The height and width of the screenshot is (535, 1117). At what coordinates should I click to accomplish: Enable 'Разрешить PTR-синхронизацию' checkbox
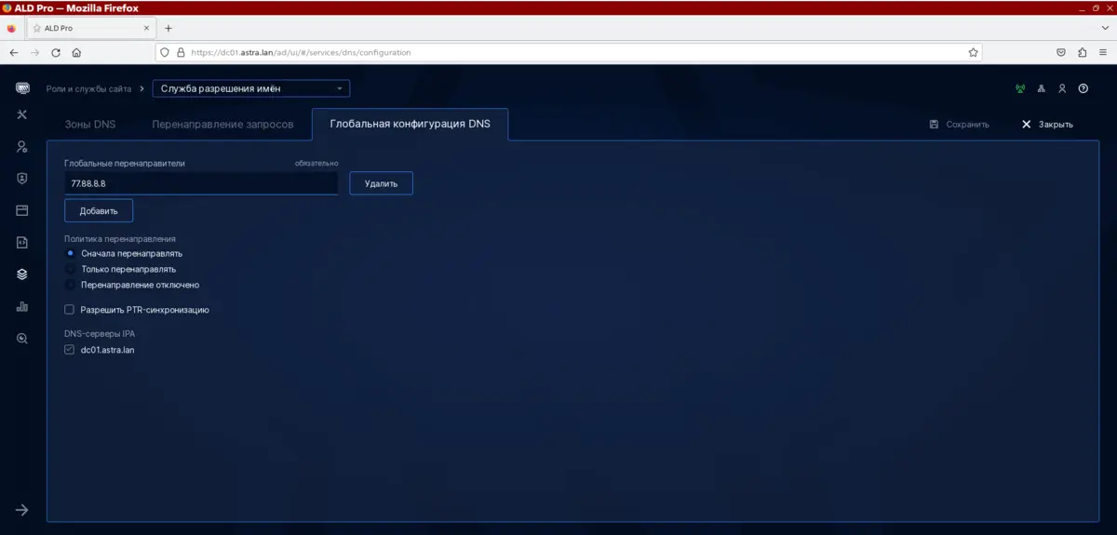point(69,310)
